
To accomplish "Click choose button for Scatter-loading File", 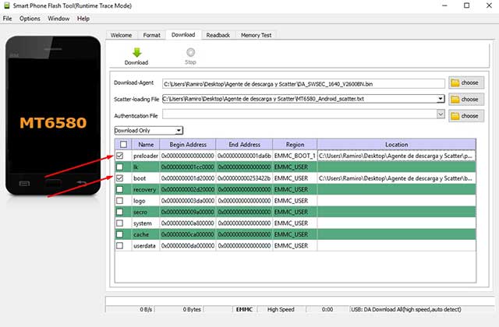I will point(466,99).
